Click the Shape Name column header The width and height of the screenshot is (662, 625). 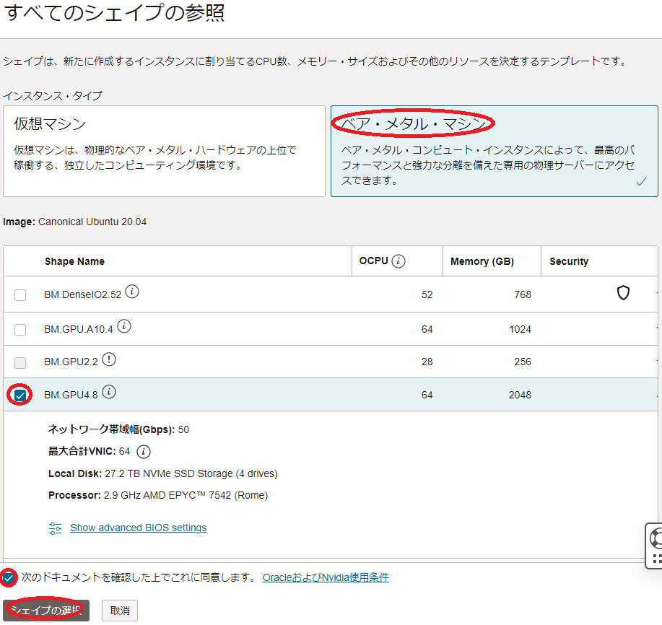[74, 261]
